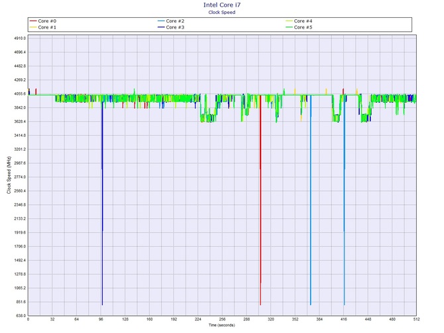This screenshot has height=333, width=444.
Task: Click the Intel Core i7 chart title
Action: pyautogui.click(x=222, y=5)
